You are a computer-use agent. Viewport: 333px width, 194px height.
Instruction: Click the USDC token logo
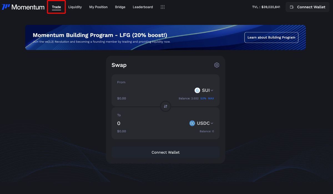pos(192,123)
